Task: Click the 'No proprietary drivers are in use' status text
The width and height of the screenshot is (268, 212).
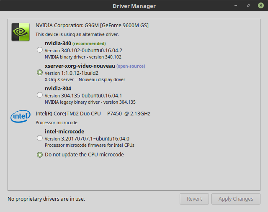Action: (x=46, y=199)
